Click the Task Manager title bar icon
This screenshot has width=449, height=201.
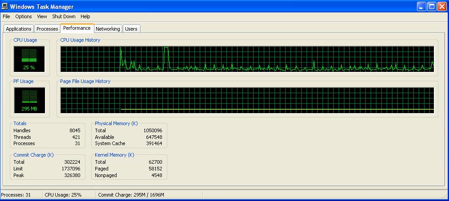click(5, 6)
